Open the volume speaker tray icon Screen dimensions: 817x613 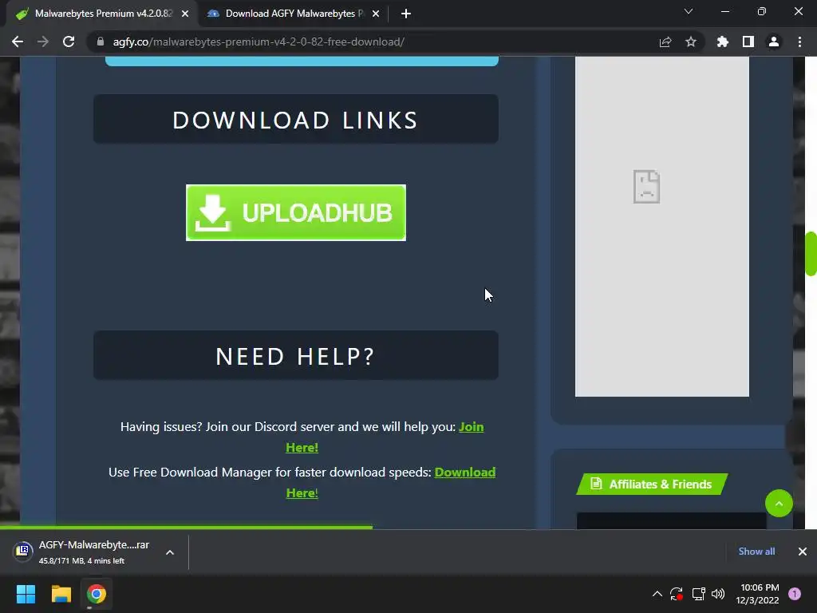pyautogui.click(x=718, y=594)
